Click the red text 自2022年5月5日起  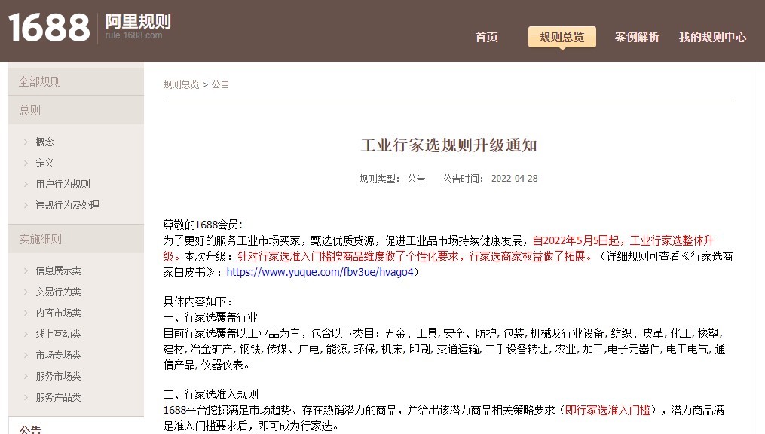point(576,240)
